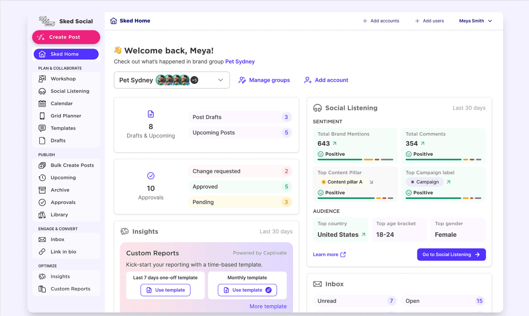Click the Archive box icon
Screen dimensions: 529x316
coord(42,190)
